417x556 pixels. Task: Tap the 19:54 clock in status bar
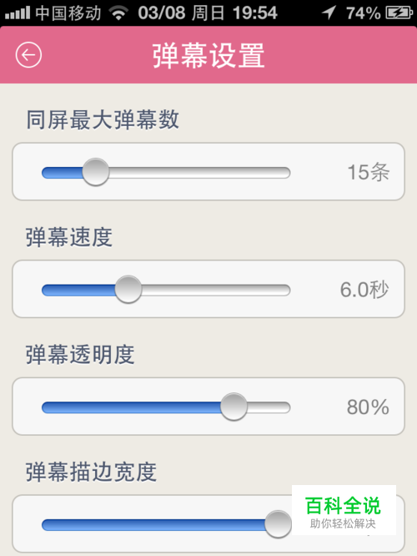click(x=254, y=13)
